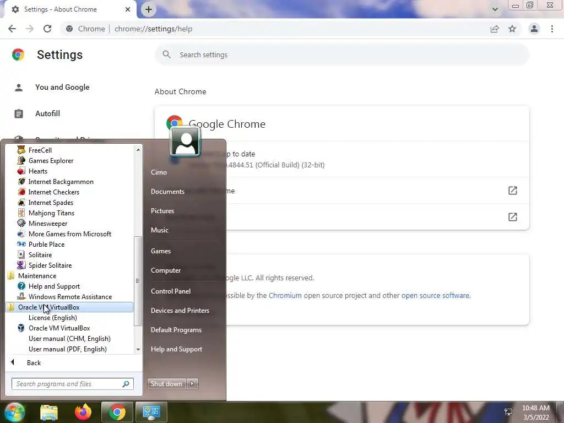Viewport: 564px width, 423px height.
Task: Open Default Programs
Action: [176, 329]
